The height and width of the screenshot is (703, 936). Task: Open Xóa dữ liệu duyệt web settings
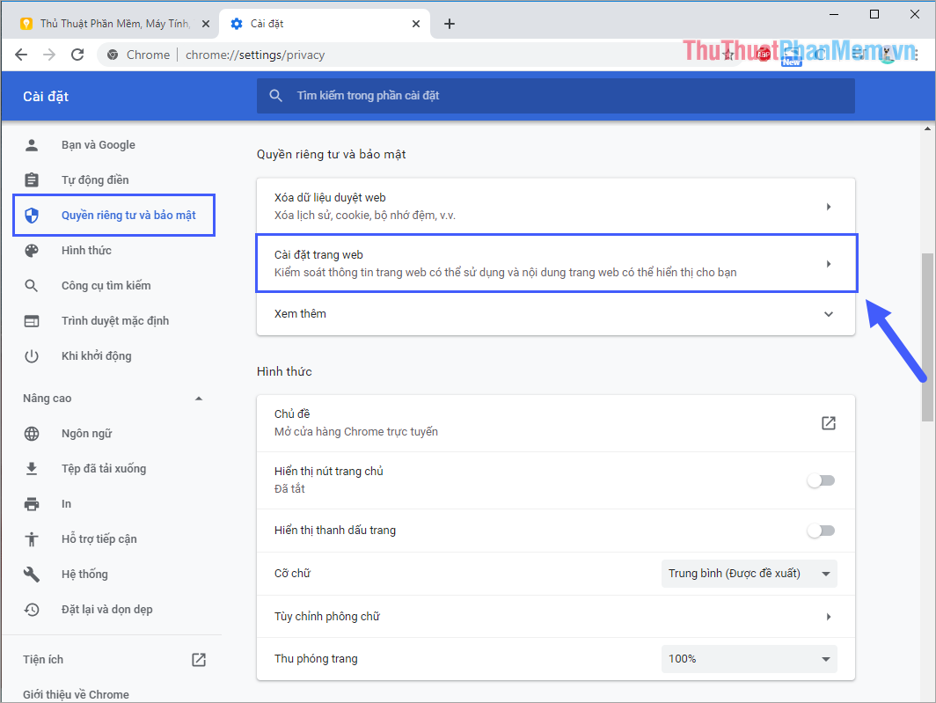click(556, 205)
